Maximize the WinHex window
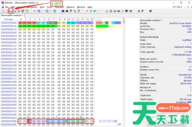192x127 pixels. [181, 2]
